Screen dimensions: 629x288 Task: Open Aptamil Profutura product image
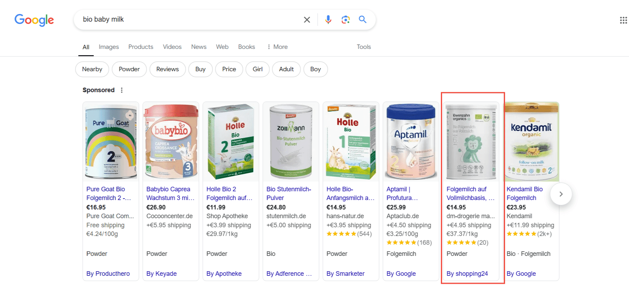(x=411, y=142)
